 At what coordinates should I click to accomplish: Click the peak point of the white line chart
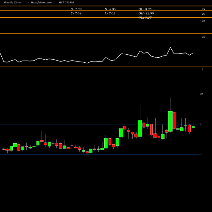click(x=170, y=47)
